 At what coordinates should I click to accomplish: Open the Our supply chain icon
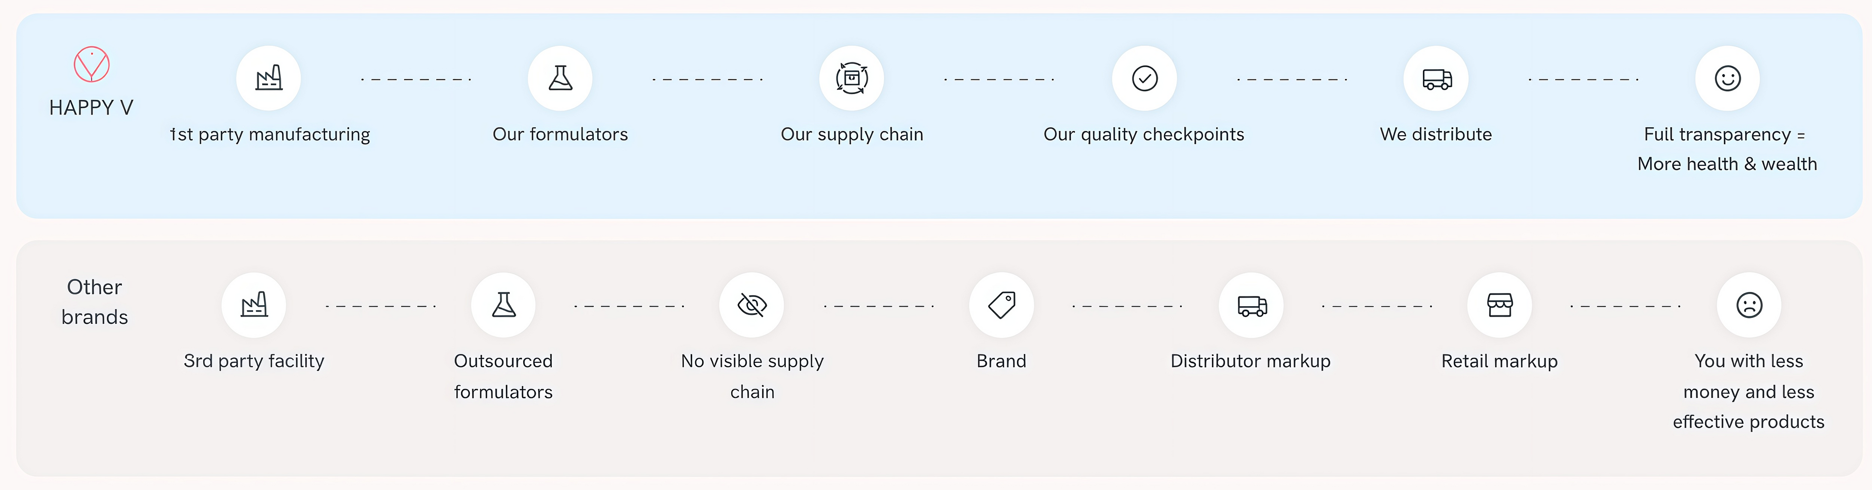[x=852, y=78]
